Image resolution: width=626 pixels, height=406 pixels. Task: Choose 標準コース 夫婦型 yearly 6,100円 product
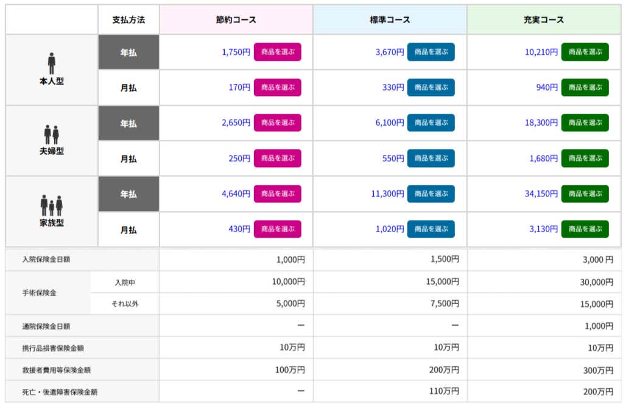[431, 123]
